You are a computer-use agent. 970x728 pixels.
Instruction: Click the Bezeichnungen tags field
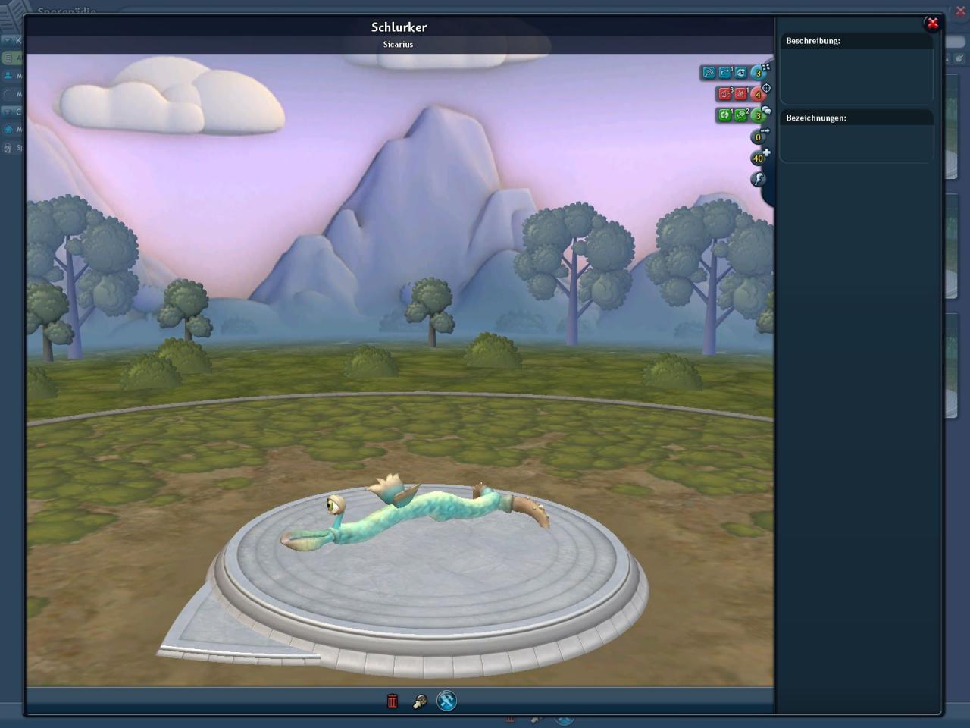pos(856,143)
